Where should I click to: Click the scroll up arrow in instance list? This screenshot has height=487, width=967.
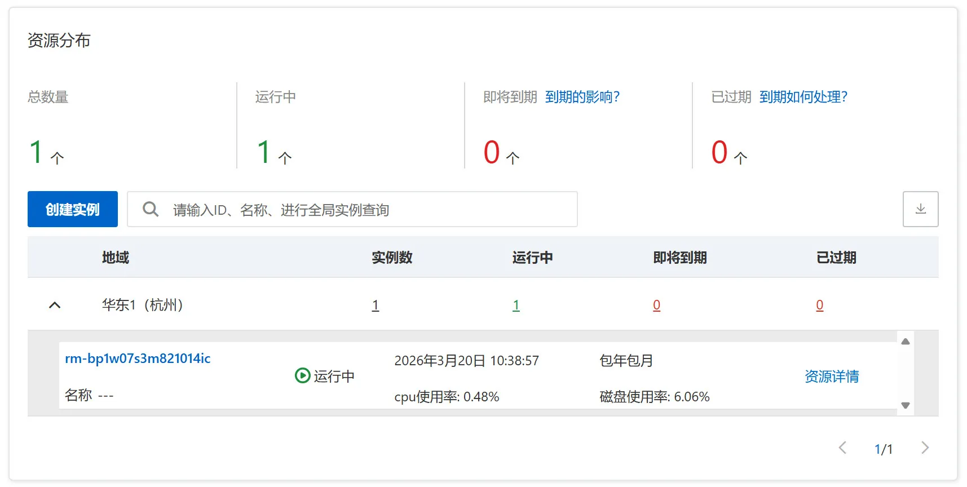click(906, 342)
